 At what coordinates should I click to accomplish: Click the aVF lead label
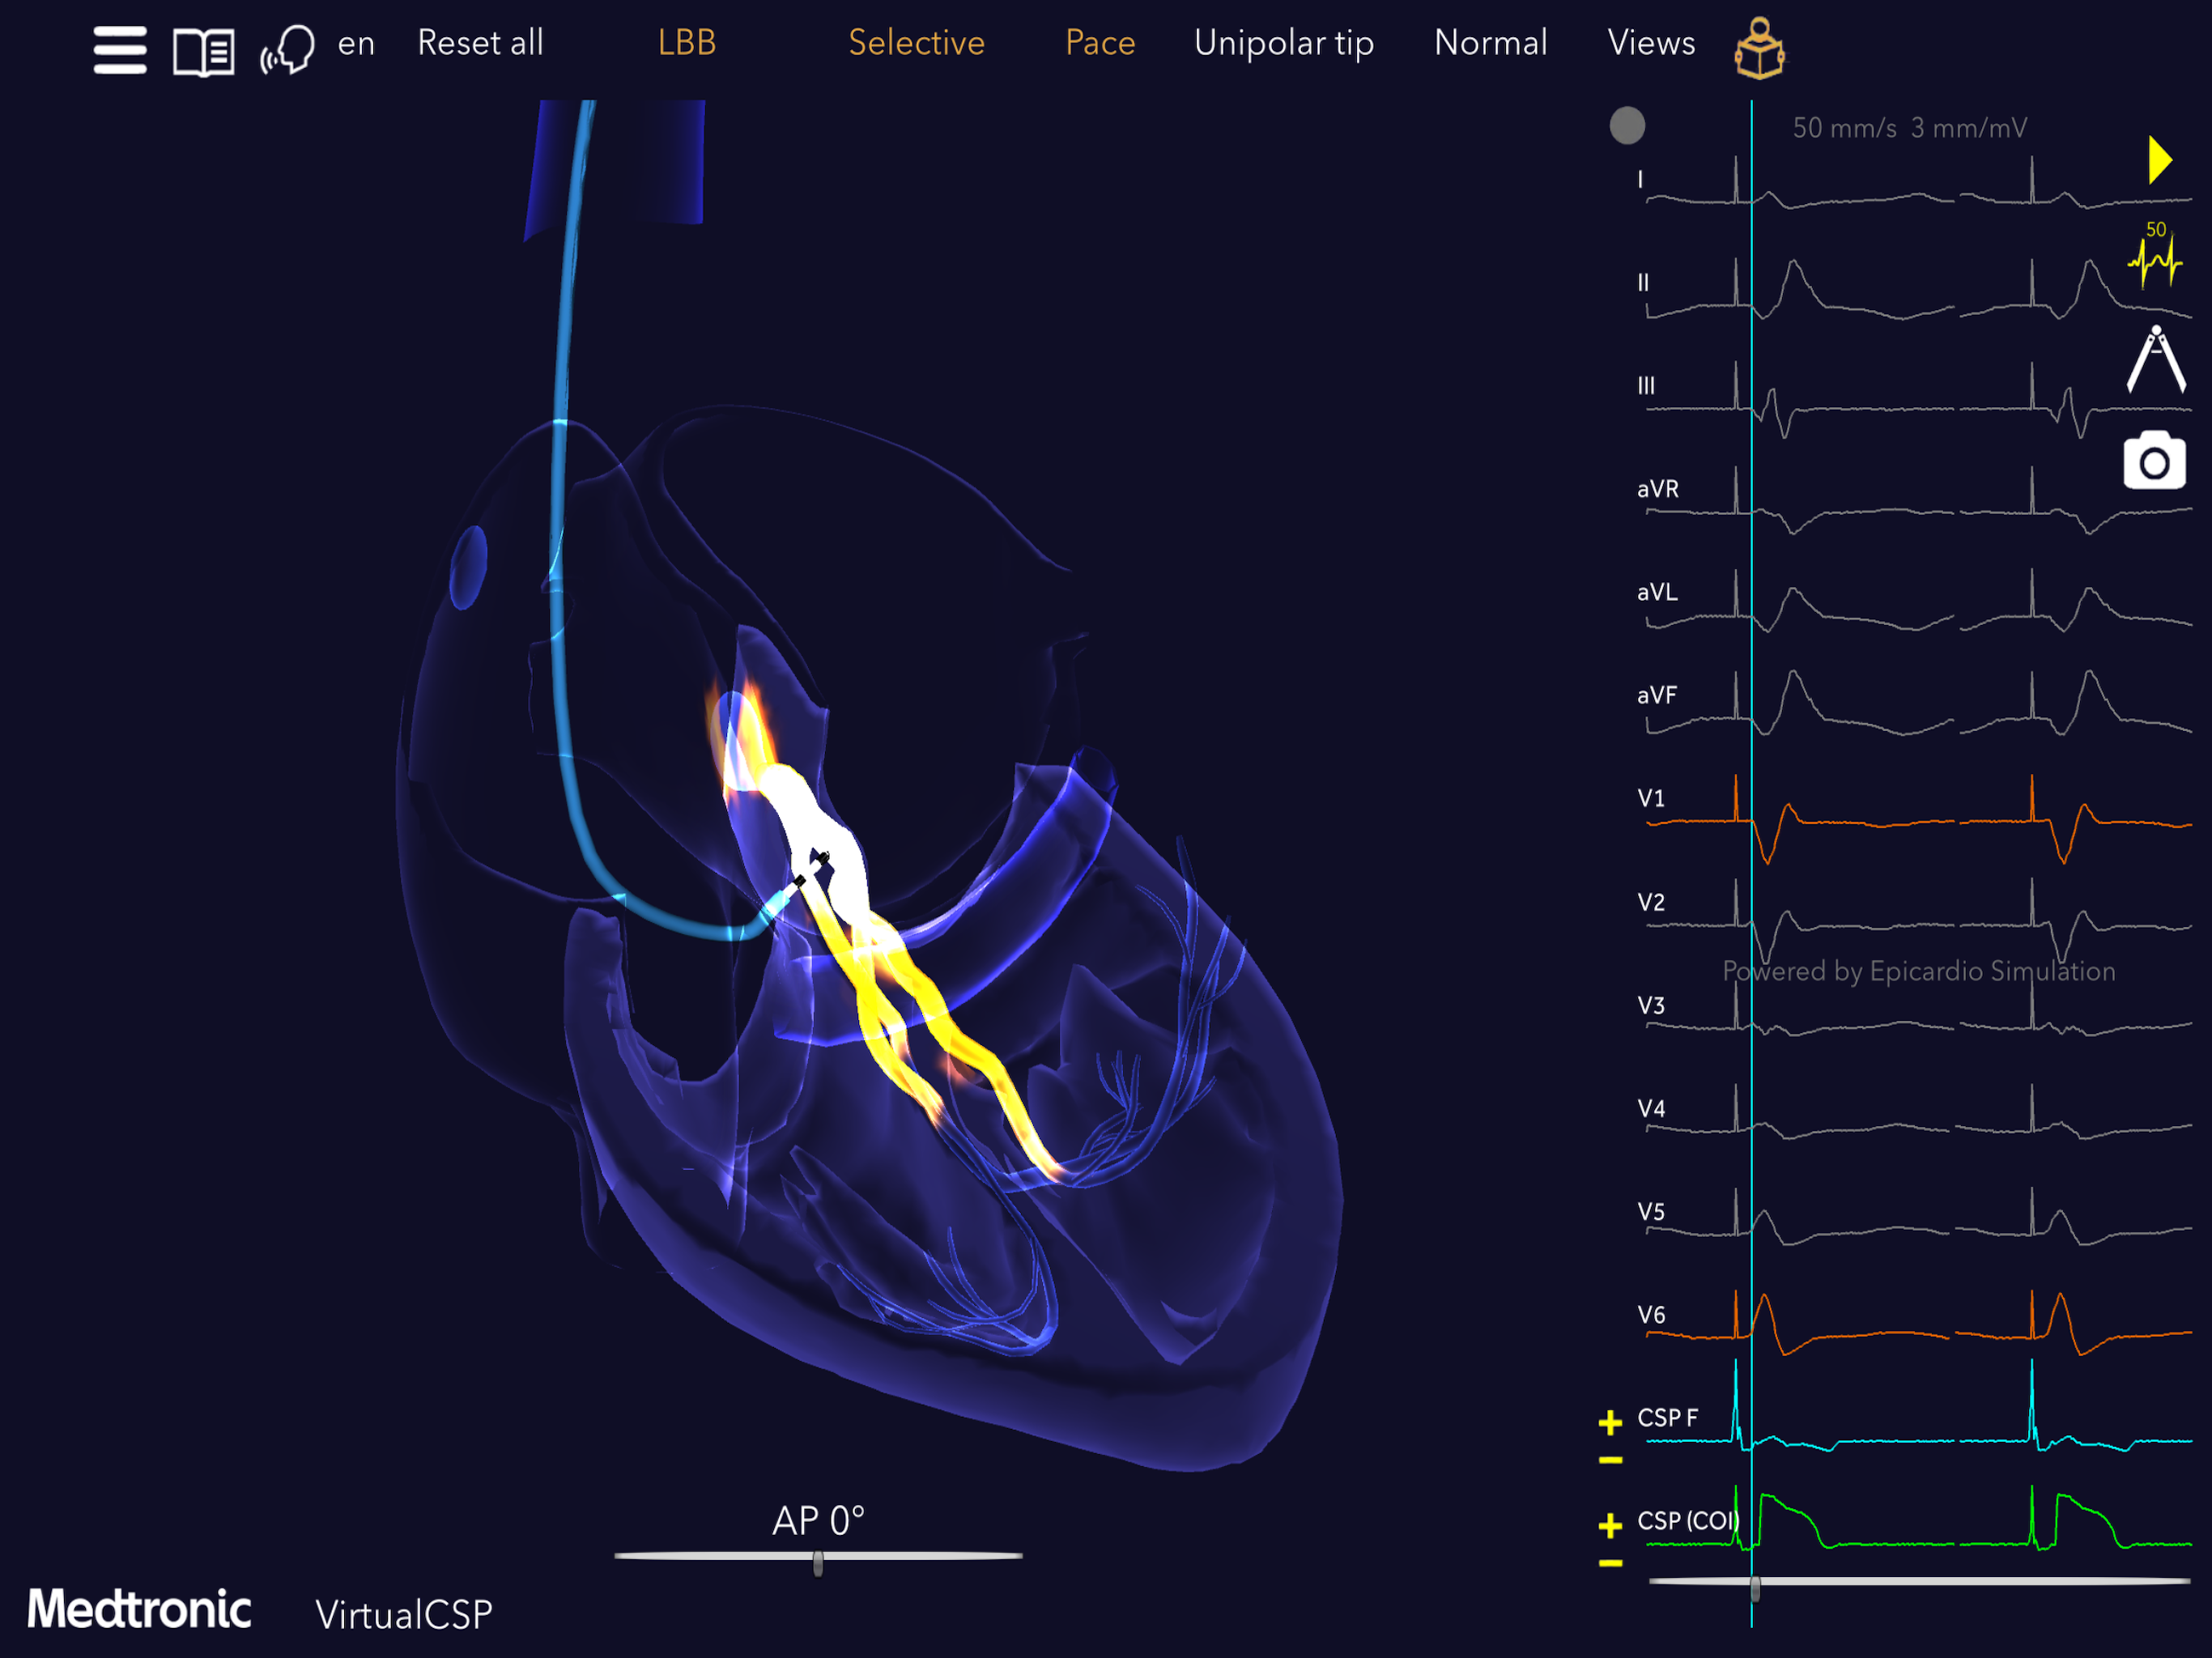[1657, 695]
